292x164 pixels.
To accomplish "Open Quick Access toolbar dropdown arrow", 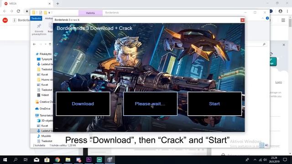I will pyautogui.click(x=49, y=13).
